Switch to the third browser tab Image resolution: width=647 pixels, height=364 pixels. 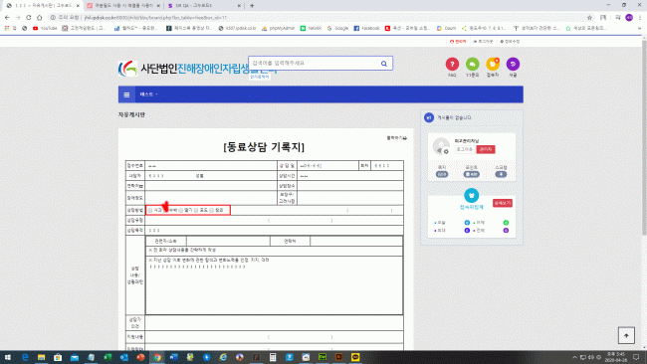pyautogui.click(x=204, y=5)
